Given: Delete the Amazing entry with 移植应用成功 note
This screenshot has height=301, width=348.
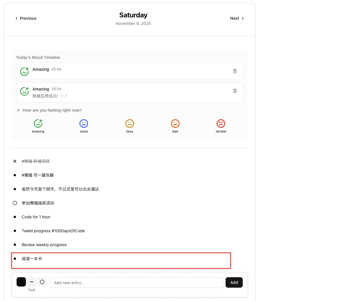Looking at the screenshot, I should pyautogui.click(x=235, y=91).
